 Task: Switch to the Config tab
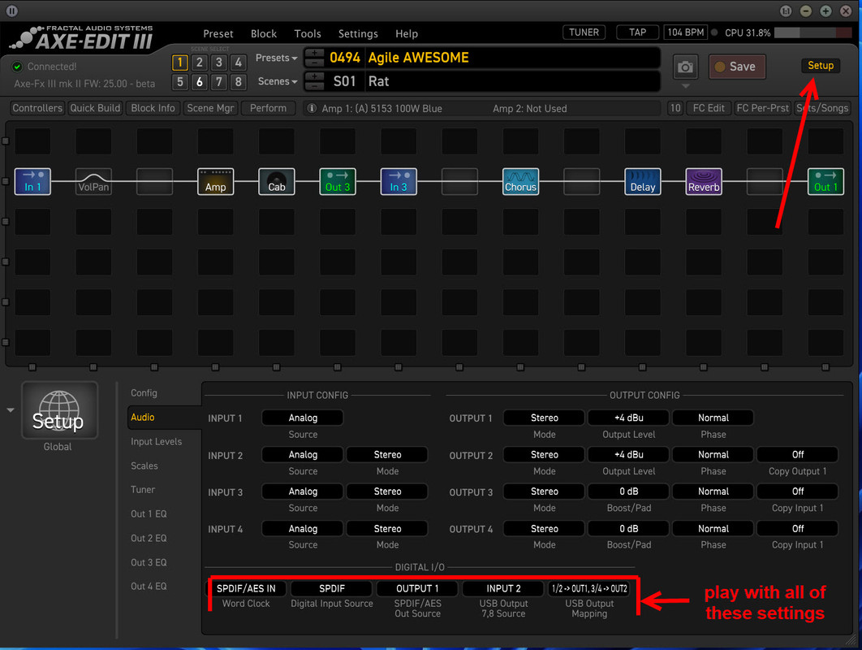point(144,393)
